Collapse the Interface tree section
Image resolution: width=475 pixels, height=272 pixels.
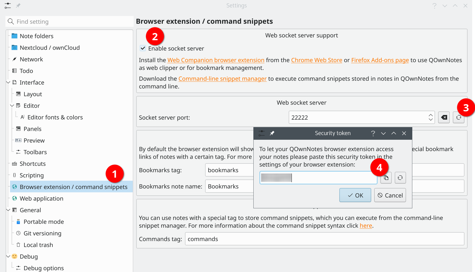8,83
